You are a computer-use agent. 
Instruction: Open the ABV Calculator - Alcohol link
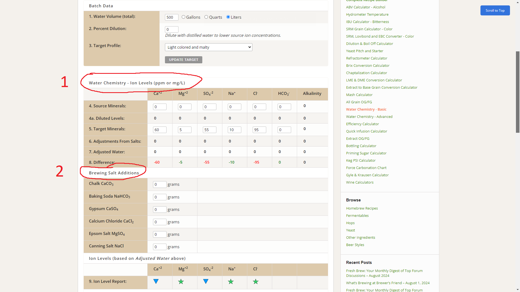[x=365, y=7]
